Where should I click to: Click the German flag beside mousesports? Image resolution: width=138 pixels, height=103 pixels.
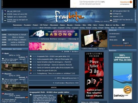27,97
